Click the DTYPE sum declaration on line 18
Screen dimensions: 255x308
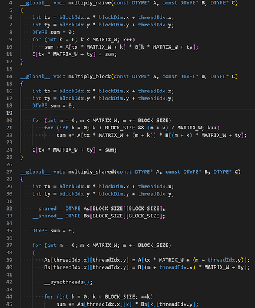point(53,106)
